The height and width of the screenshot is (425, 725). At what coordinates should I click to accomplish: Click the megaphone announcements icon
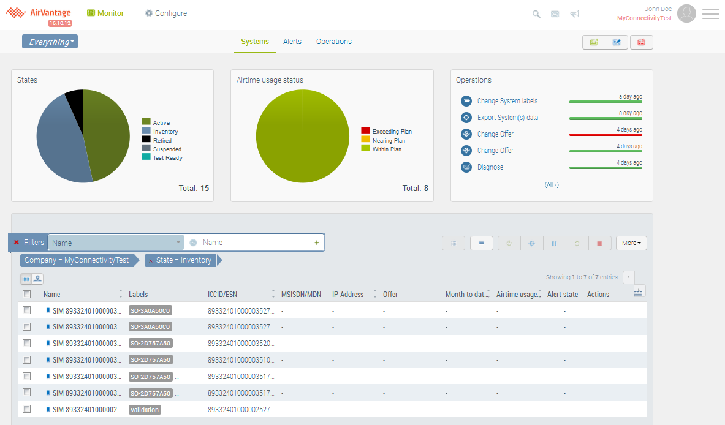pos(574,14)
